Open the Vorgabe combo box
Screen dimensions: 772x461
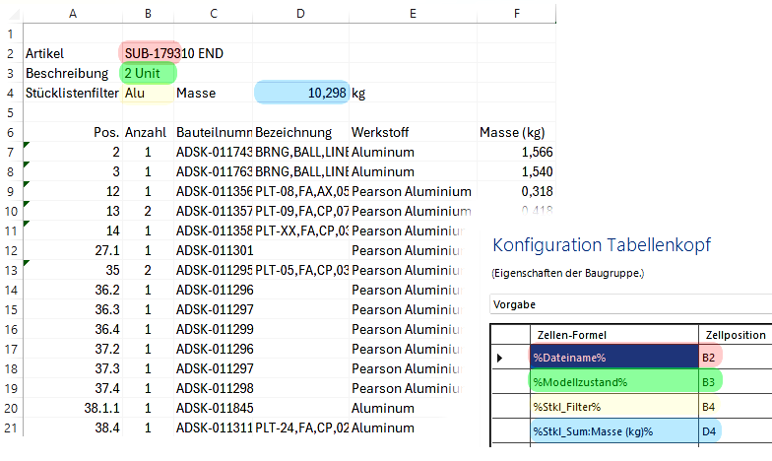tap(630, 304)
